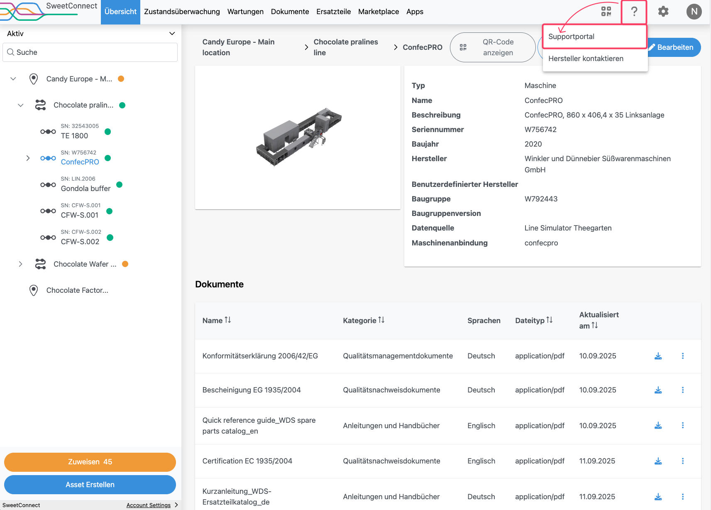Screen dimensions: 711x510
Task: Open the user avatar N menu
Action: (694, 12)
